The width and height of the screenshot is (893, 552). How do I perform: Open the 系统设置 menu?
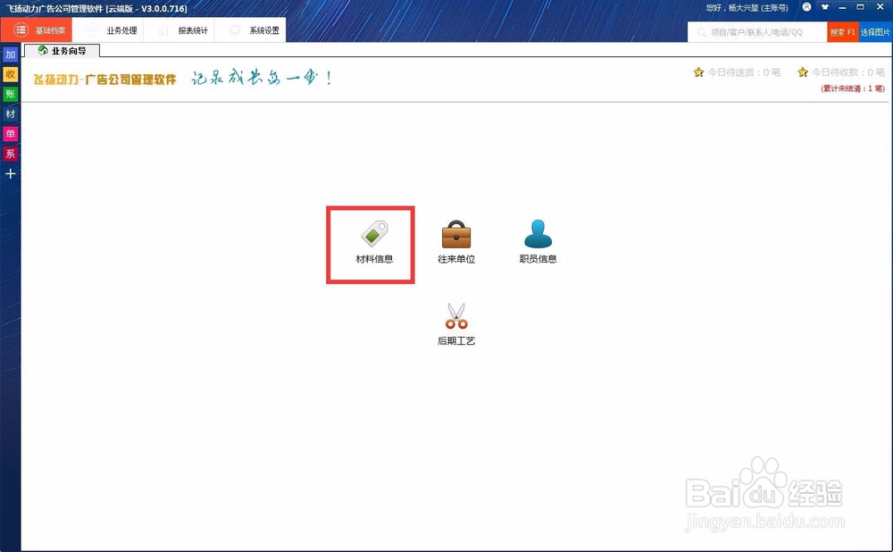click(x=259, y=29)
